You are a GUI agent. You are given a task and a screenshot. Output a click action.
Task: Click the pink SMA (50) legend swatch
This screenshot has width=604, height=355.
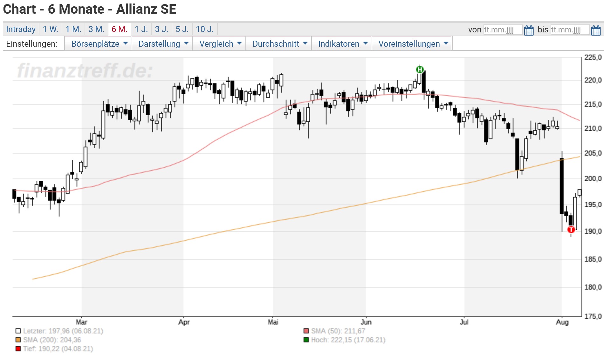(306, 331)
